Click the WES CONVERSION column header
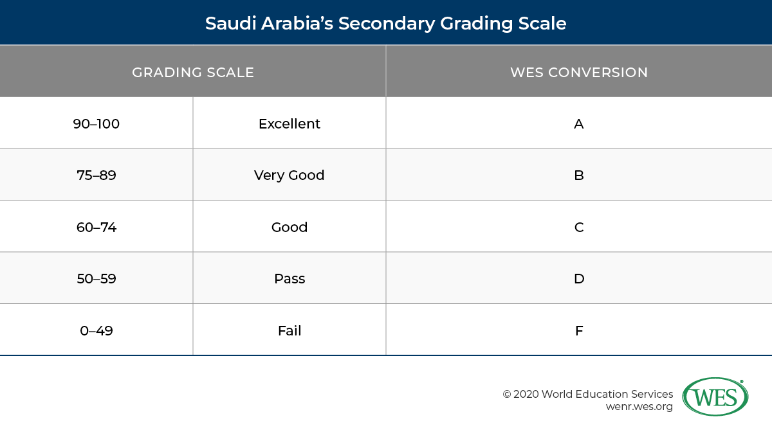Image resolution: width=772 pixels, height=437 pixels. tap(579, 72)
